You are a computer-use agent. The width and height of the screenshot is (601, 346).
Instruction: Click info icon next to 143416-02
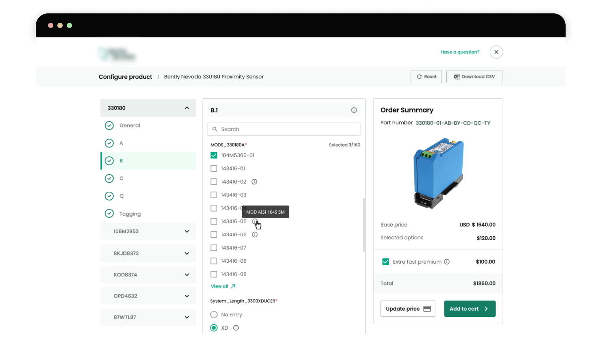[254, 182]
